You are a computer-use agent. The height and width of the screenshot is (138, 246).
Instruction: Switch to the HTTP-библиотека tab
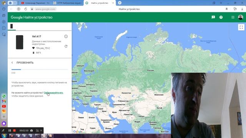(67, 3)
